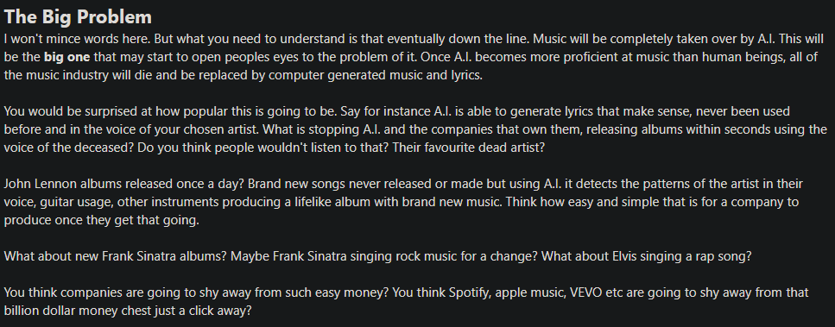This screenshot has height=327, width=835.
Task: Click the name "John Lennon" in the third paragraph
Action: coord(41,184)
